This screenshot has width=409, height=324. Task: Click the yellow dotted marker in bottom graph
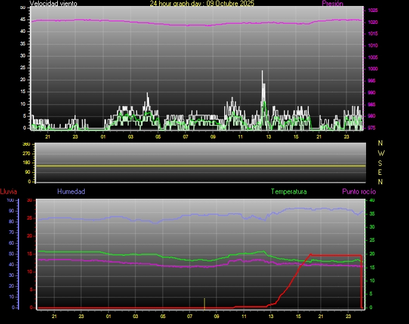pyautogui.click(x=204, y=303)
